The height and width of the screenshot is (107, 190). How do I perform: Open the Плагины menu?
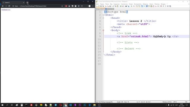[157, 4]
